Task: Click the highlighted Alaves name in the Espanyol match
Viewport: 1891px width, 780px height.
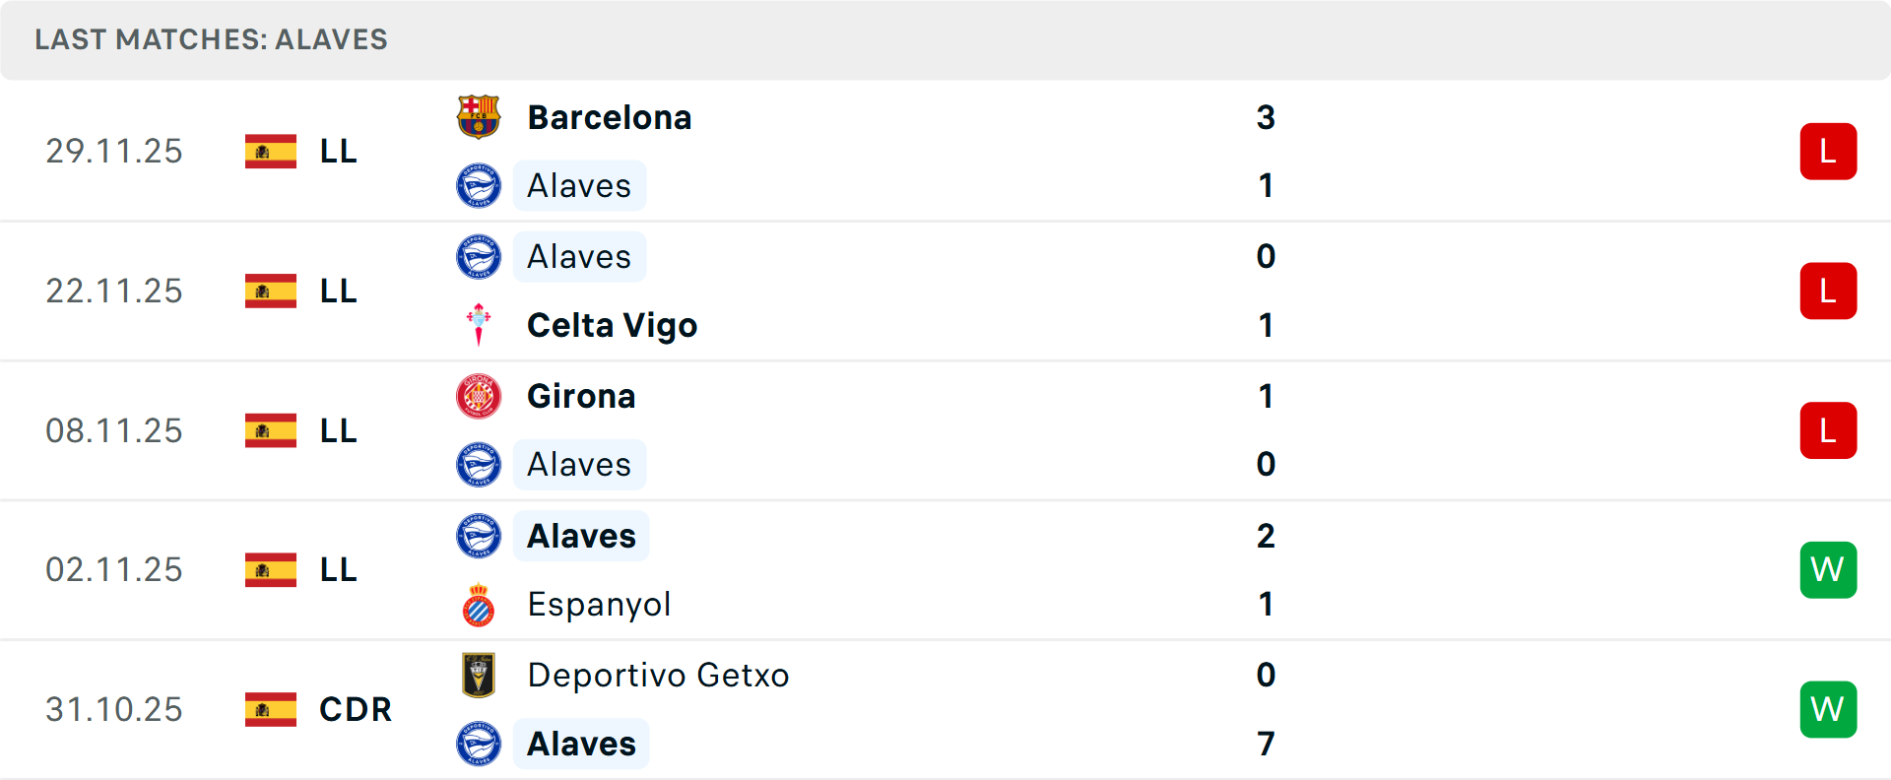Action: pyautogui.click(x=580, y=536)
